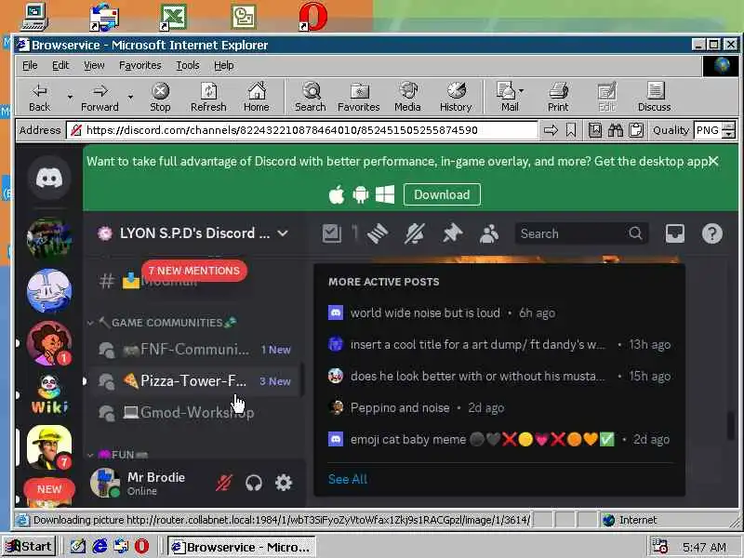744x558 pixels.
Task: Open the Favorites menu
Action: point(140,65)
